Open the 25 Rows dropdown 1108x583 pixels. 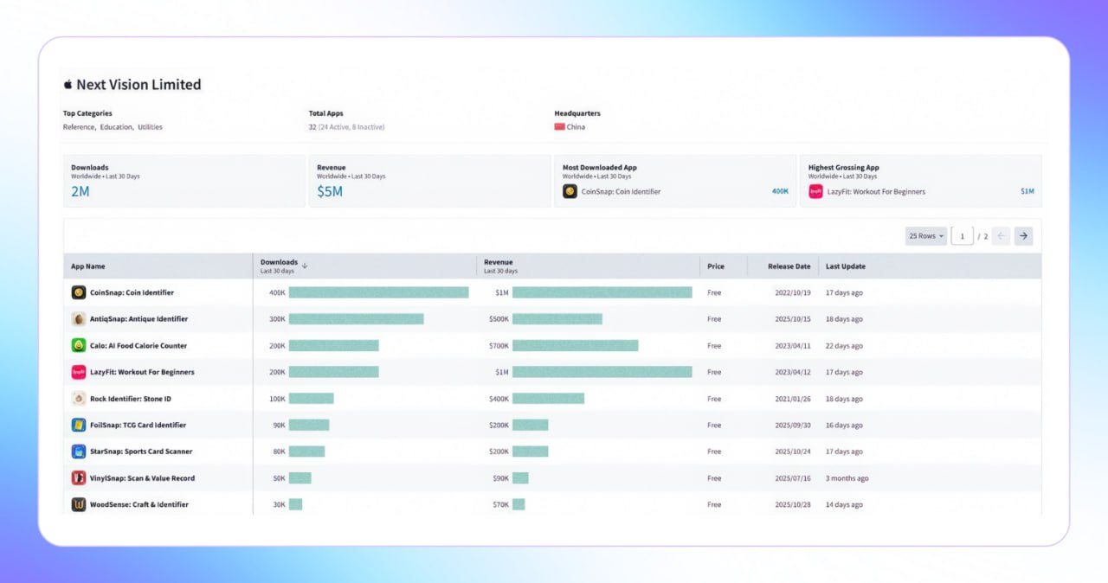tap(925, 236)
